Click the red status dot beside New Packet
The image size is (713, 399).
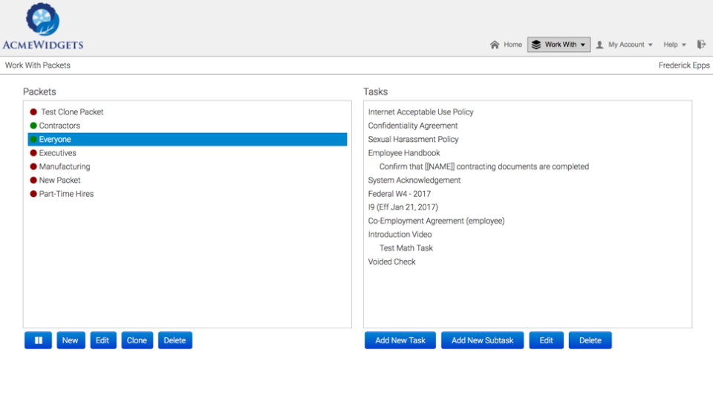(33, 180)
